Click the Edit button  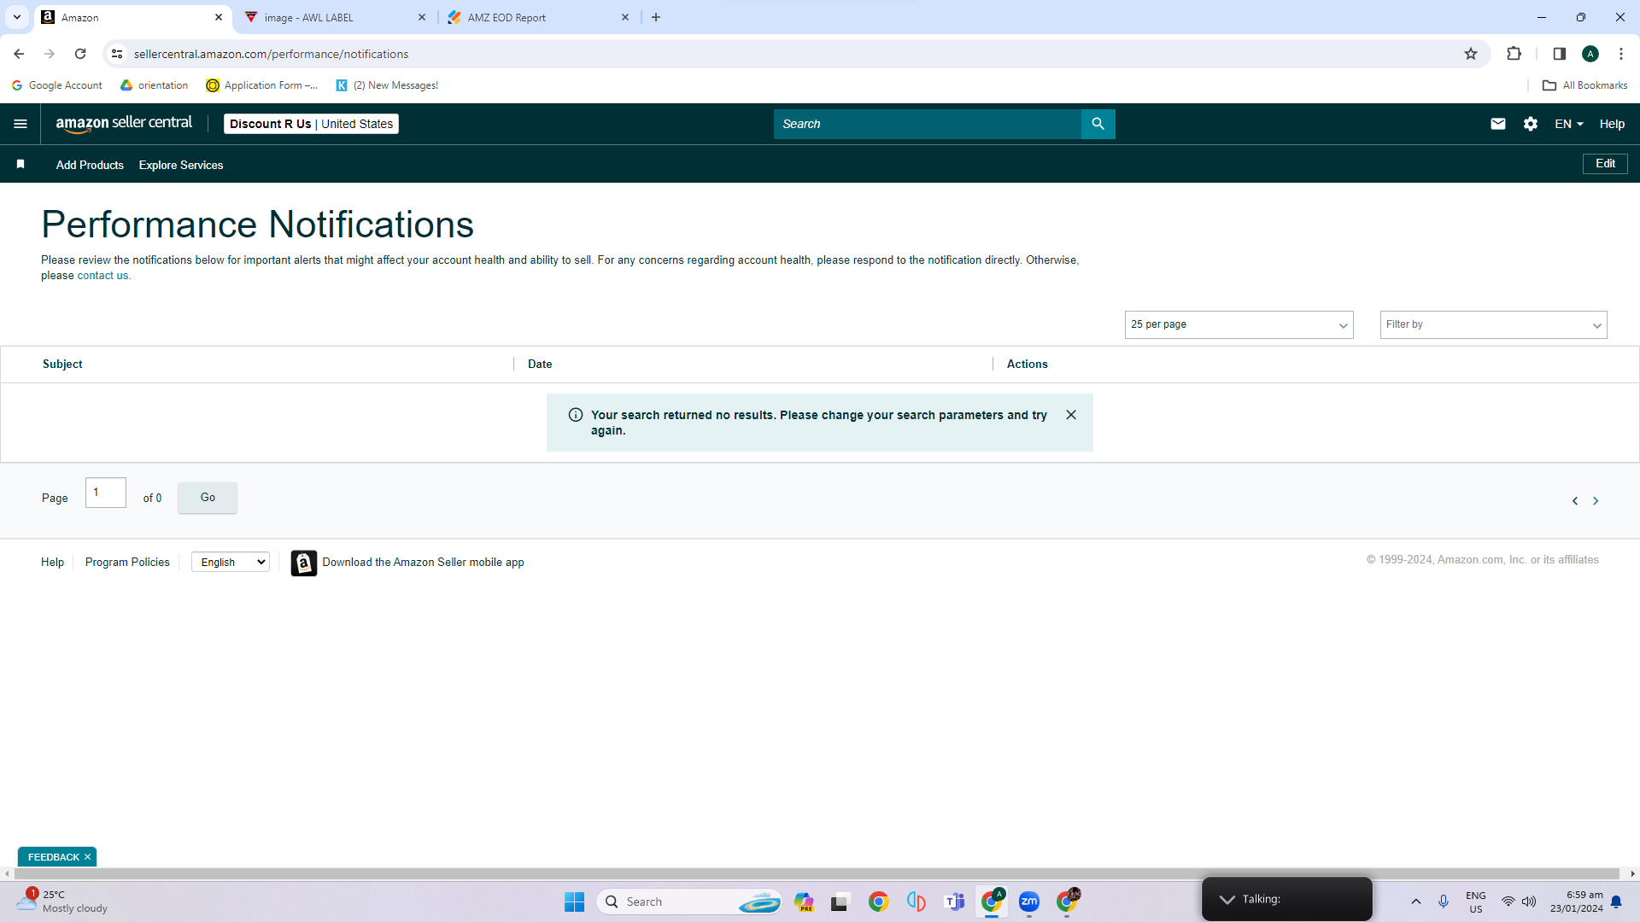tap(1605, 163)
